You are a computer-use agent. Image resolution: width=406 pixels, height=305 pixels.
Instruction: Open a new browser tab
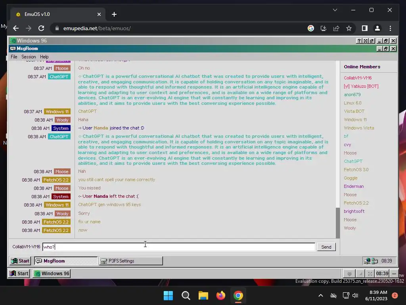[114, 14]
